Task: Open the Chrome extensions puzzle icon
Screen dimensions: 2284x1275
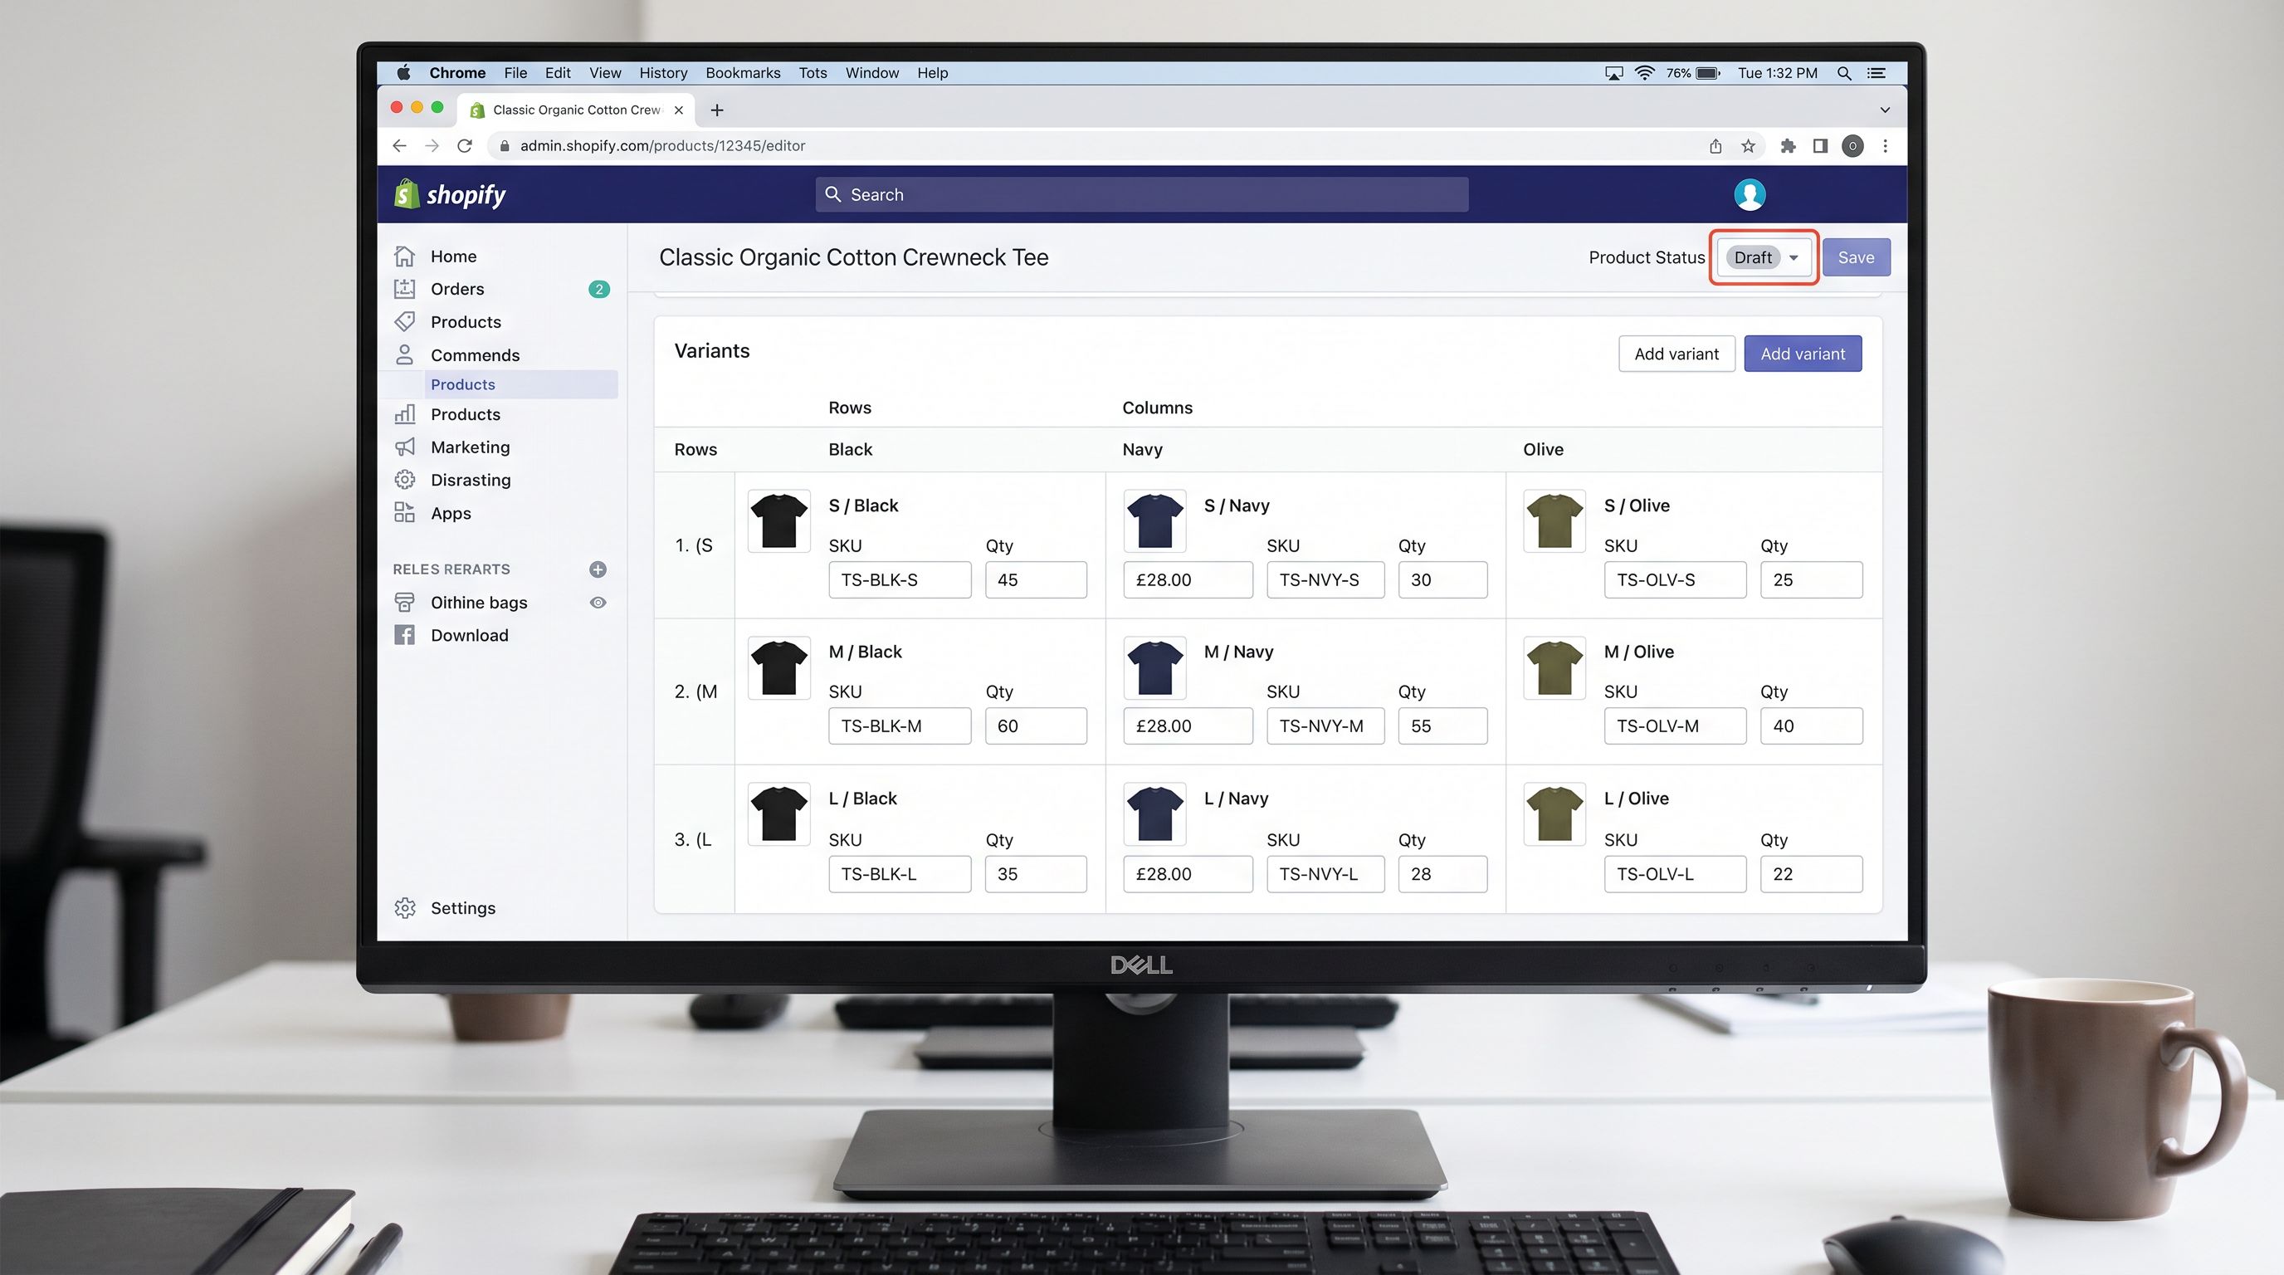Action: (1788, 145)
